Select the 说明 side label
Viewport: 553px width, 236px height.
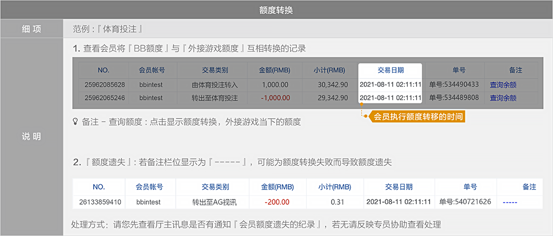pyautogui.click(x=31, y=137)
